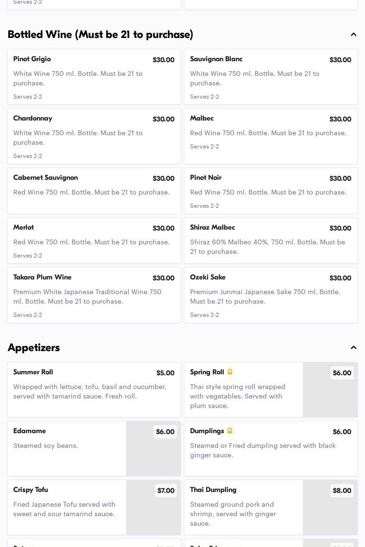Choose the Malbec red wine card

pos(271,136)
